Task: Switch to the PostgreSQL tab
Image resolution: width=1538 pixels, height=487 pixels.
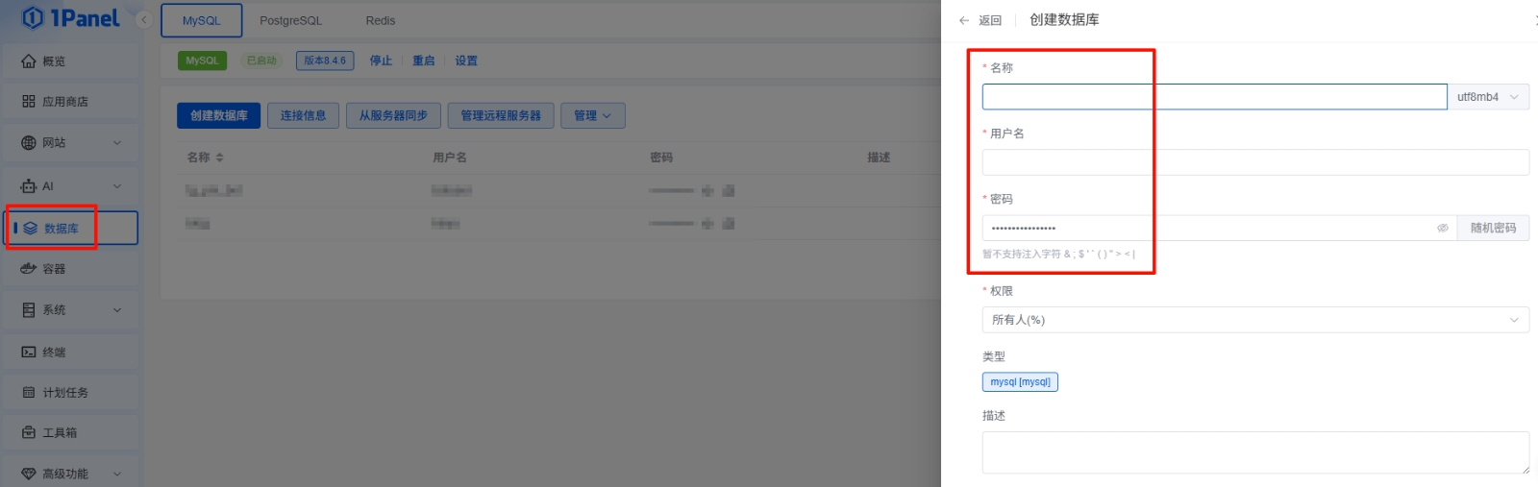Action: coord(290,20)
